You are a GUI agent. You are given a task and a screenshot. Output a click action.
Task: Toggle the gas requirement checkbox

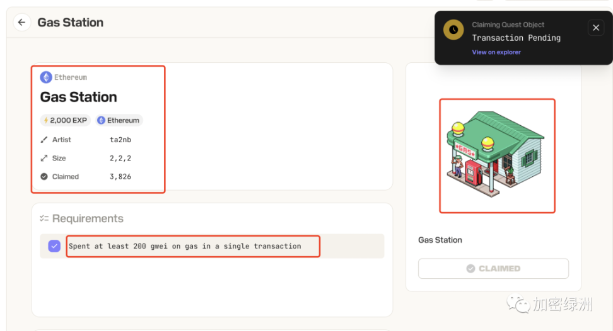point(54,246)
